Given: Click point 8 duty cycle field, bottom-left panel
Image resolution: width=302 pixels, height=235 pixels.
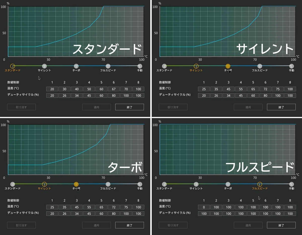Looking at the screenshot, I should point(138,214).
